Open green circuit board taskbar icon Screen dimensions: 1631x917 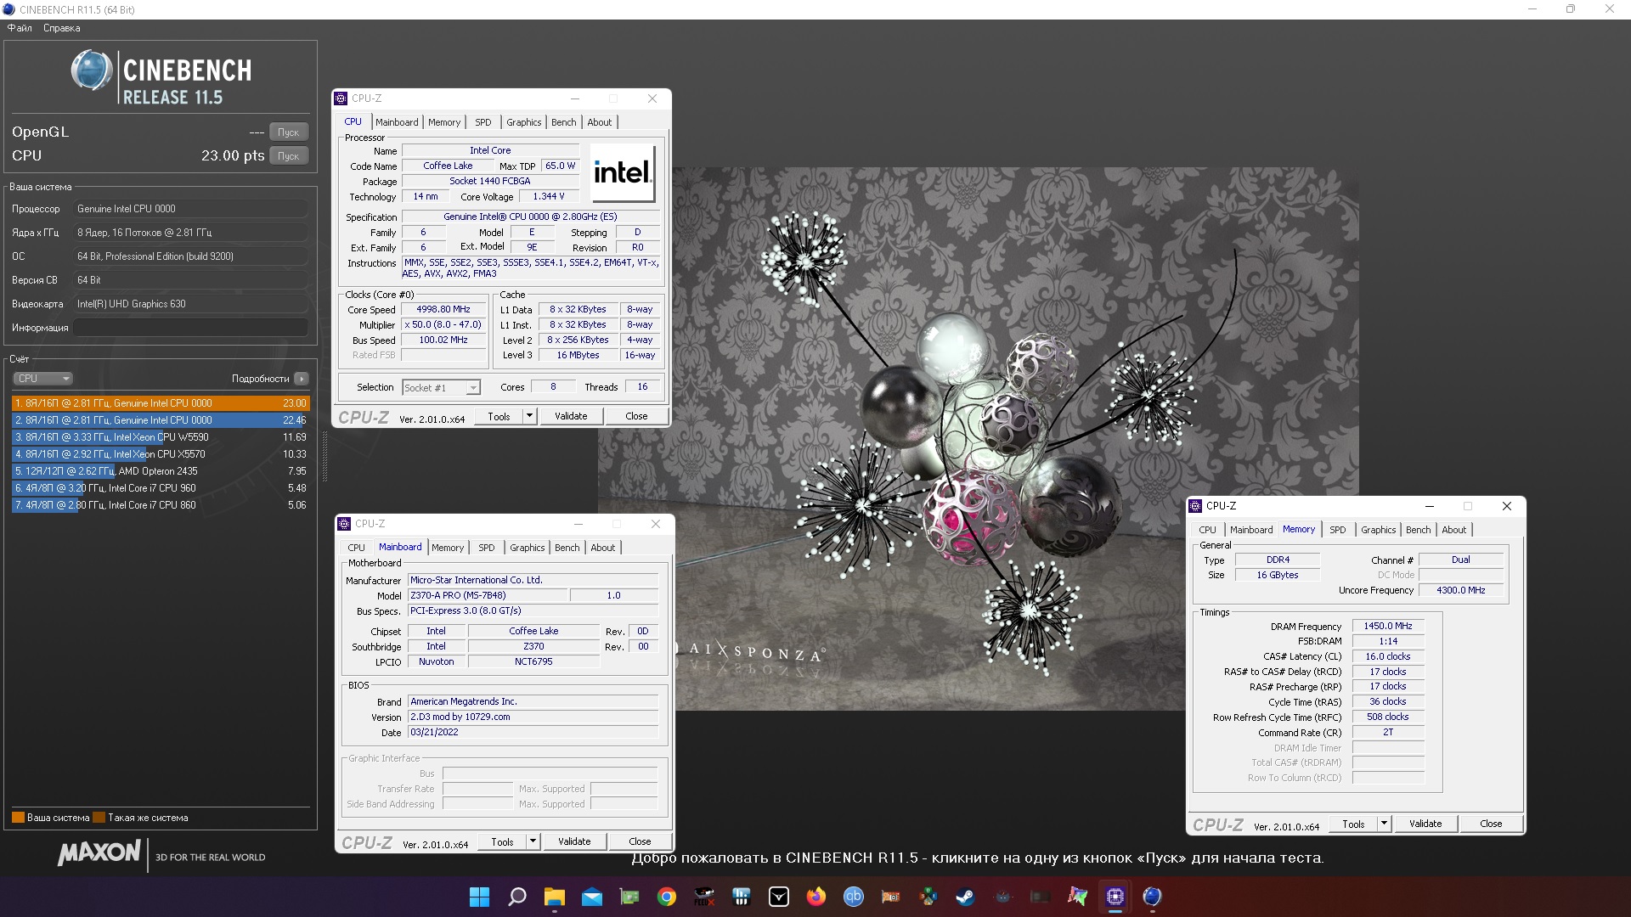629,897
